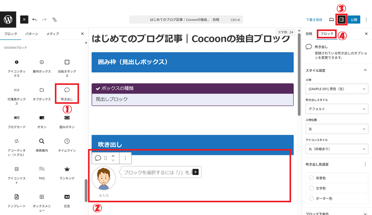
Task: Click the 公開 publish button
Action: 354,20
